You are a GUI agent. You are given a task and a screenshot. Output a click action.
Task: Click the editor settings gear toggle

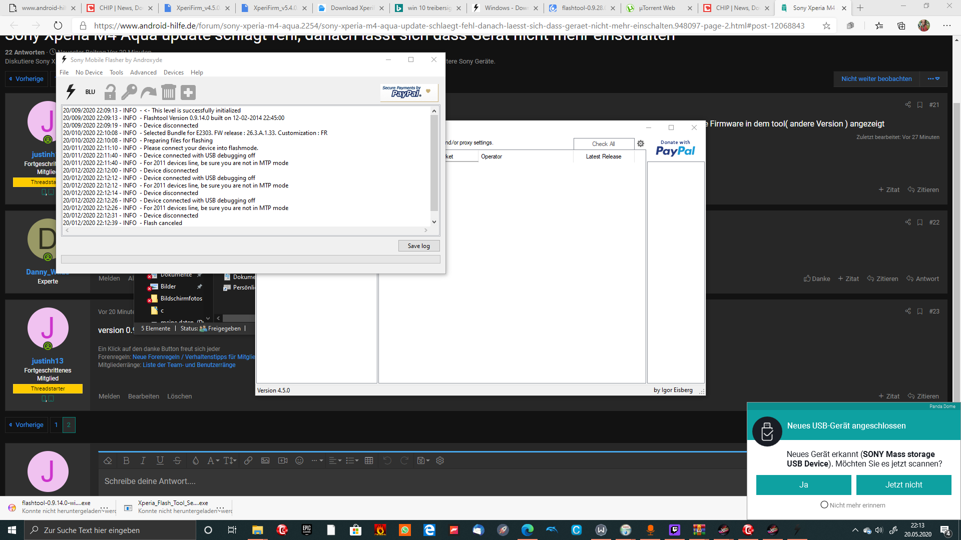coord(440,461)
